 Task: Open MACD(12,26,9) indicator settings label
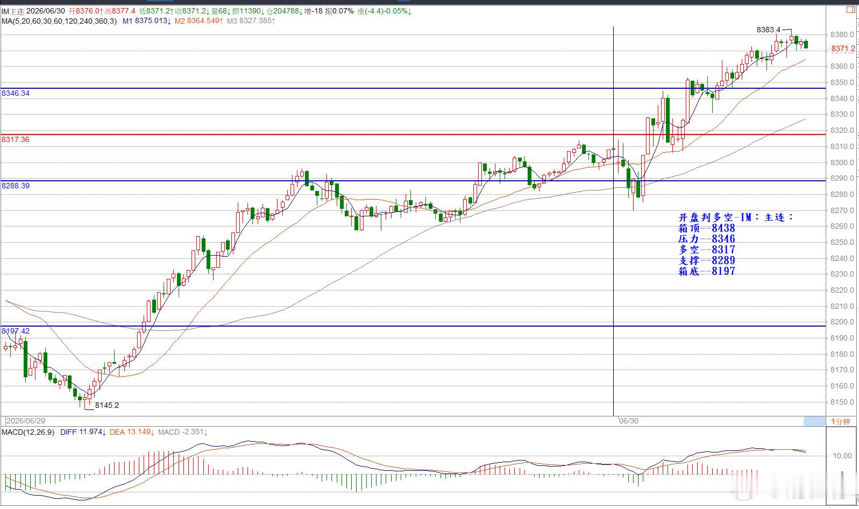[28, 432]
